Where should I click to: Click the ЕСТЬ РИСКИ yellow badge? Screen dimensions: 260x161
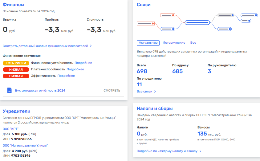(16, 63)
